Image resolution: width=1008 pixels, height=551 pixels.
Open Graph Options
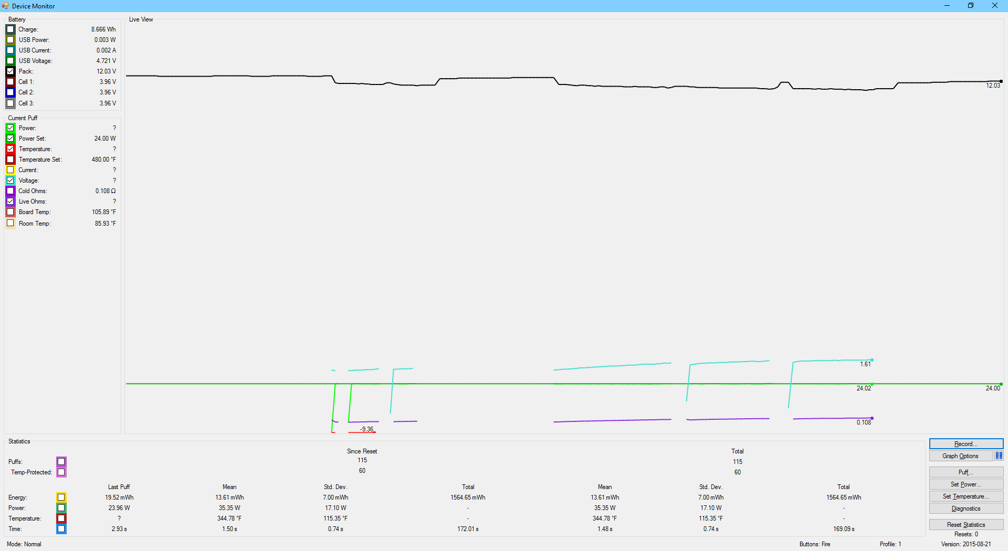click(960, 456)
